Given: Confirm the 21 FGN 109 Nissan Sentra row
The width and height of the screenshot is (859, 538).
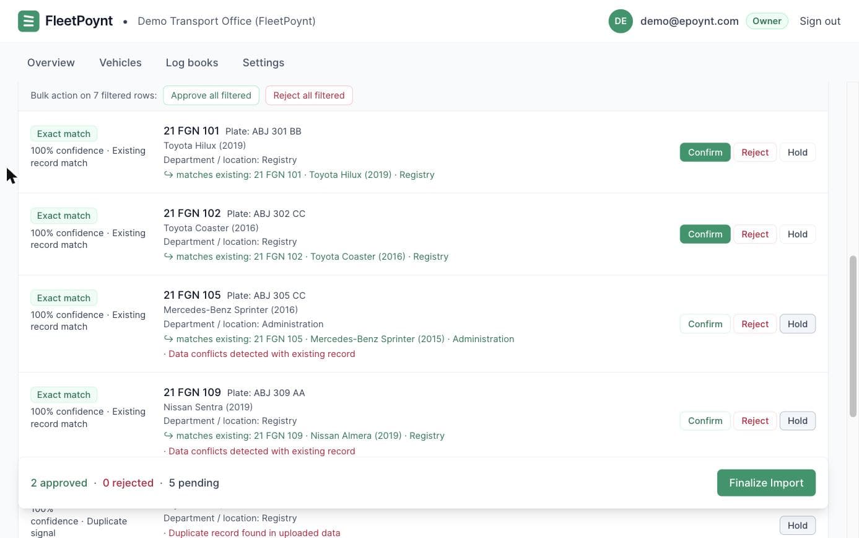Looking at the screenshot, I should (x=705, y=421).
